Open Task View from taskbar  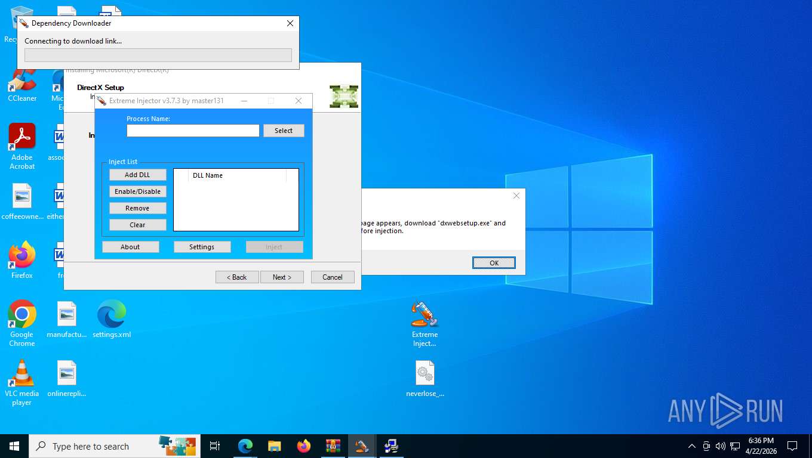215,446
